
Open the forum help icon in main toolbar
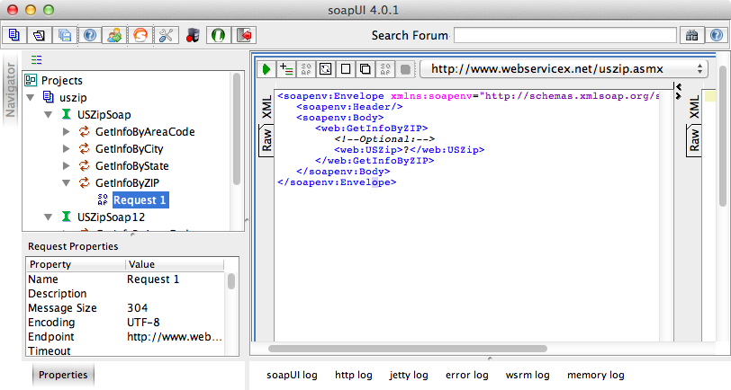[x=90, y=35]
